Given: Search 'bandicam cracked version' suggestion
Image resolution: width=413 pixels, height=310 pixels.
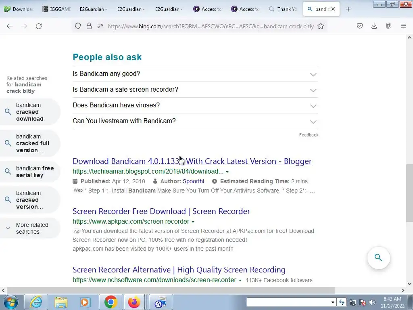Looking at the screenshot, I should (x=30, y=200).
